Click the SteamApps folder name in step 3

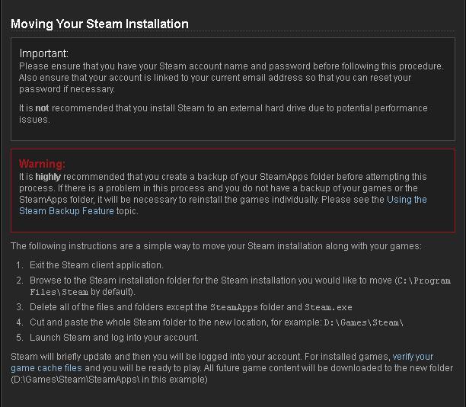[x=235, y=308]
